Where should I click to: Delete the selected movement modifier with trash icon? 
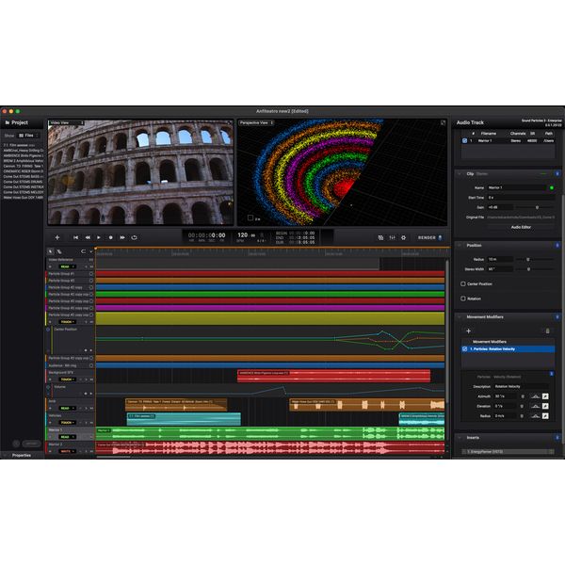(x=548, y=331)
